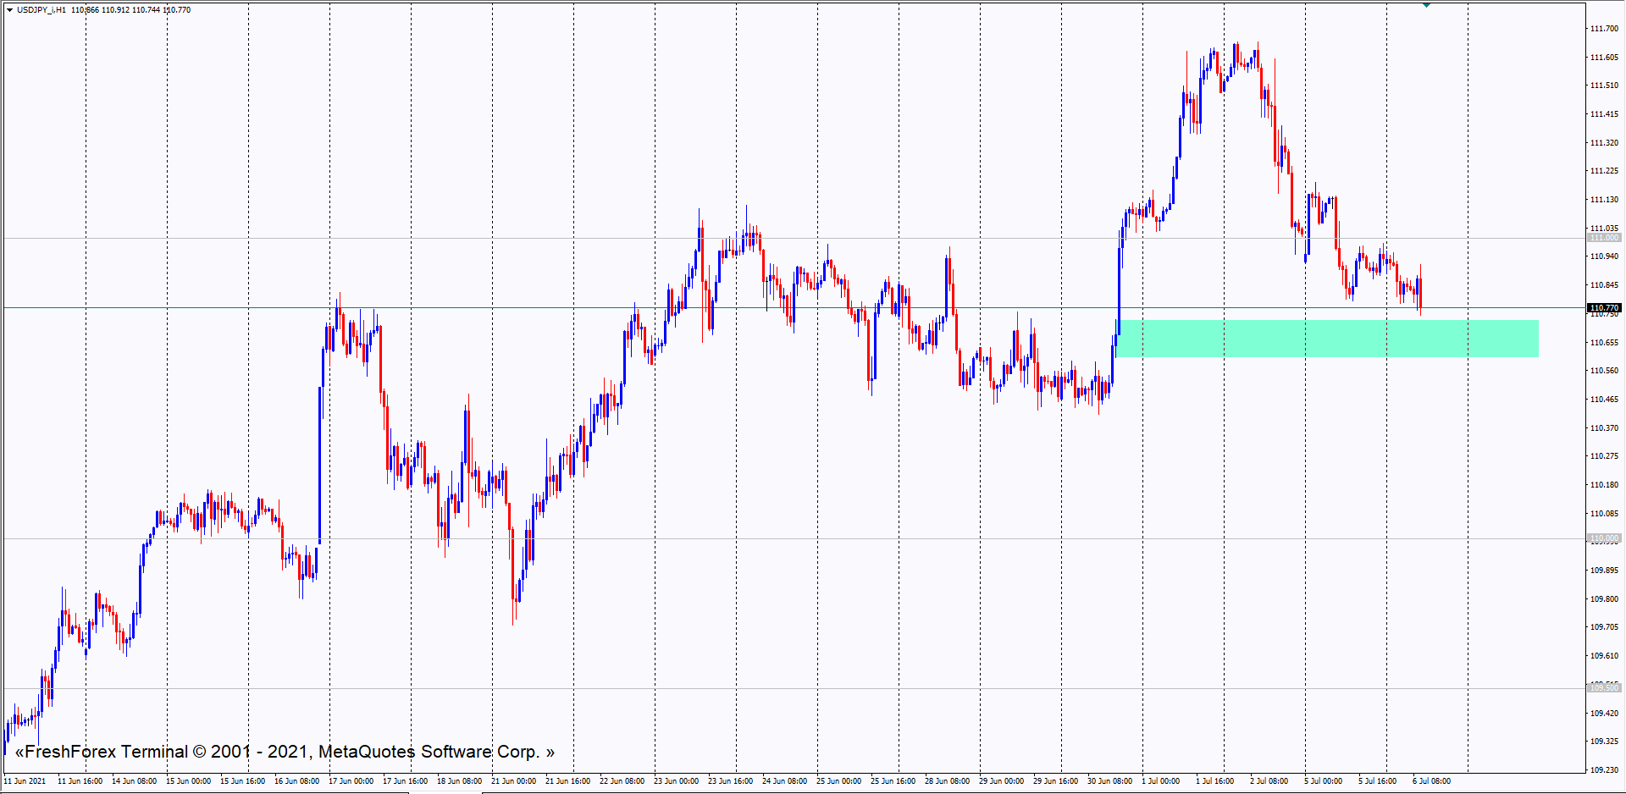
Task: Click the current price label 110.770
Action: pyautogui.click(x=1603, y=308)
